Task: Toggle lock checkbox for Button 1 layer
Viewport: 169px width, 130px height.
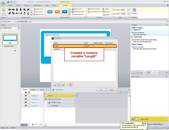Action: pyautogui.click(x=29, y=96)
